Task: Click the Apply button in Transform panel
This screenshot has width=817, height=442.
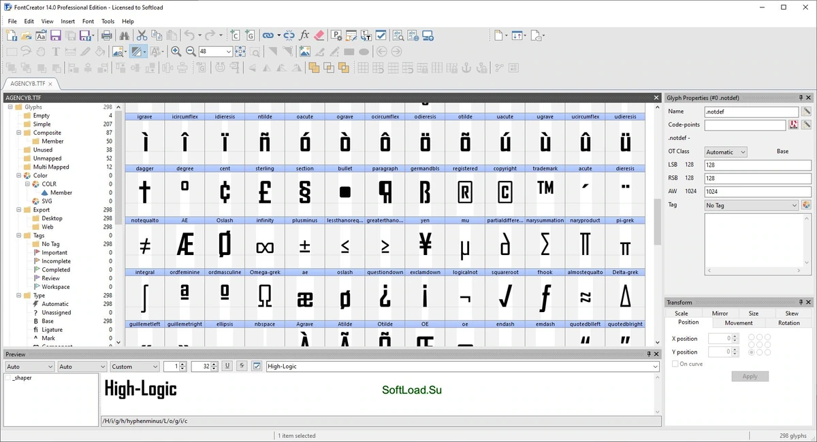Action: click(750, 376)
